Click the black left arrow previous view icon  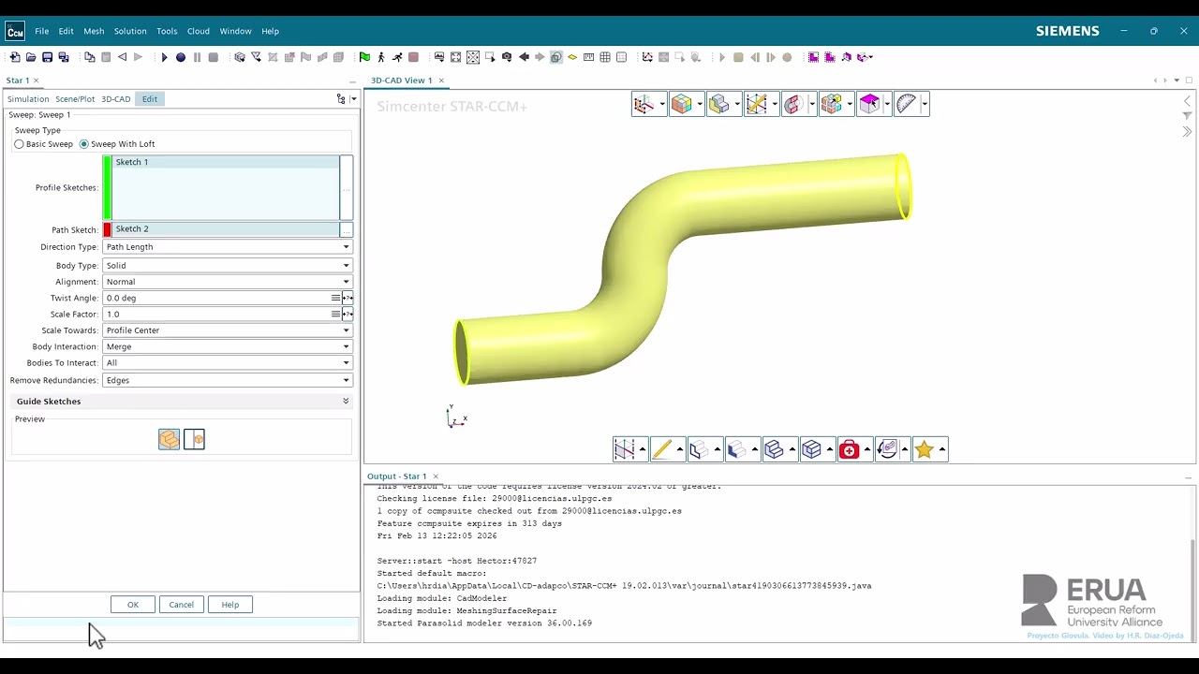pyautogui.click(x=524, y=57)
